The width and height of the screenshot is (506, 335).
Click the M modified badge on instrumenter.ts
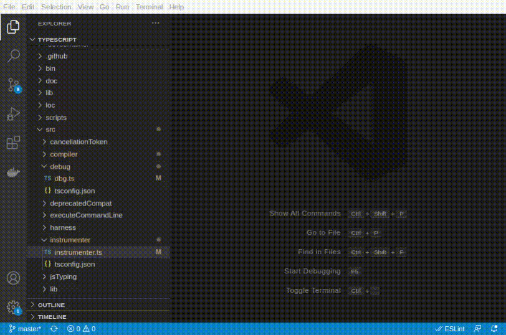[158, 252]
